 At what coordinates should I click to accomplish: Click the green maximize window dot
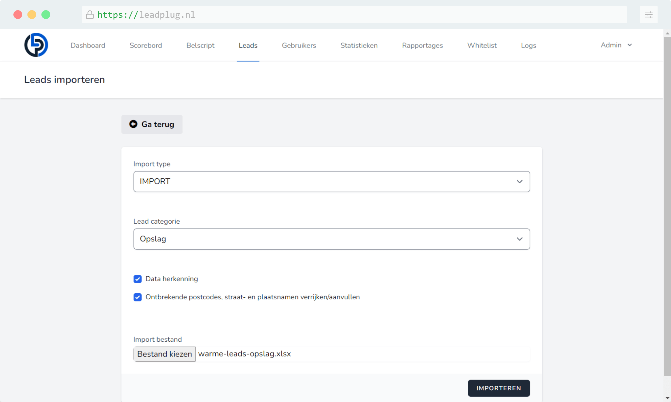[46, 15]
